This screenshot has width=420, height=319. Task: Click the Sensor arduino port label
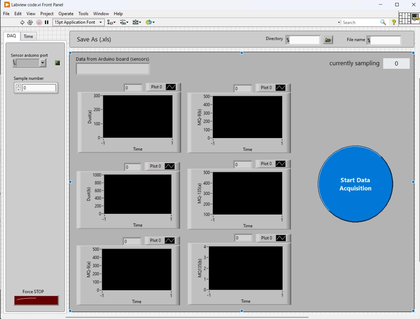[x=29, y=55]
